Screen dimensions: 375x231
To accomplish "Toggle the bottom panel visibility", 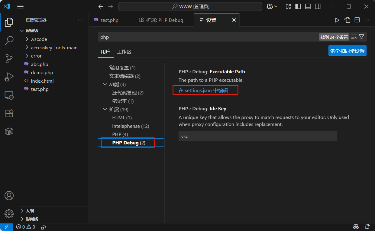I will [308, 7].
